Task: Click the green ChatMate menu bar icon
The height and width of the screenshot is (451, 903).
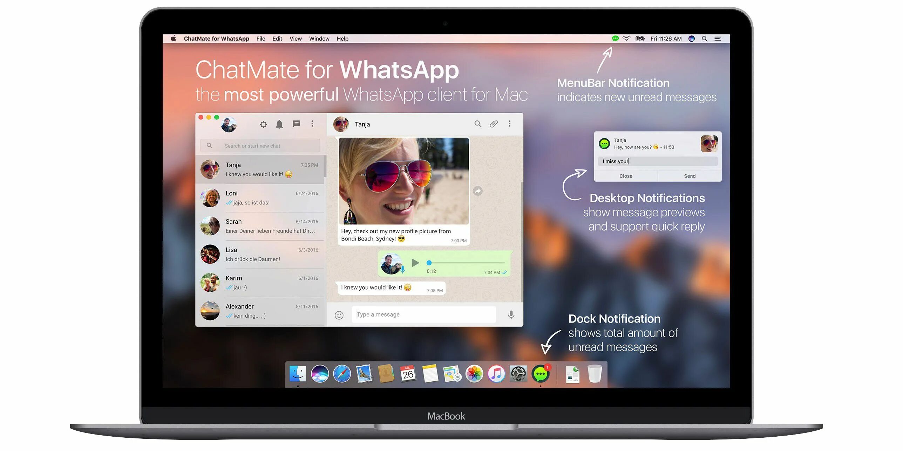Action: point(615,39)
